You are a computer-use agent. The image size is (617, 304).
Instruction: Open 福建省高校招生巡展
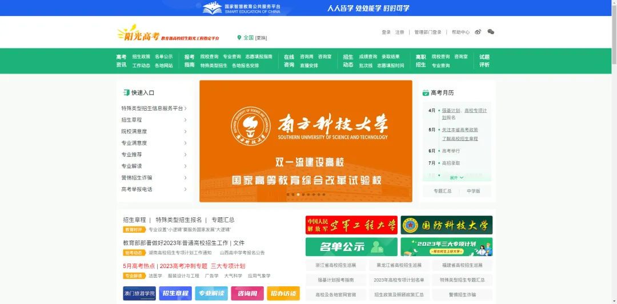462,265
